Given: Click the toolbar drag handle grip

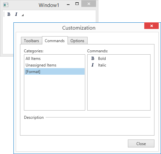Looking at the screenshot, I should (4, 14).
